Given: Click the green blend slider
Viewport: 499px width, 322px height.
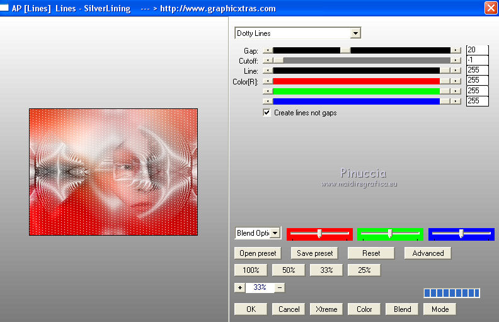Looking at the screenshot, I should point(390,234).
